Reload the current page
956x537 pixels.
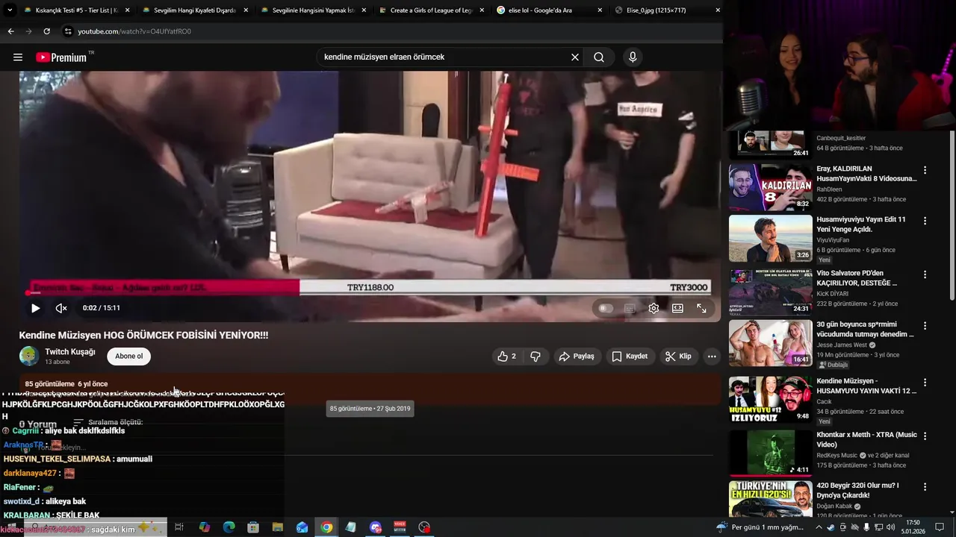coord(46,31)
